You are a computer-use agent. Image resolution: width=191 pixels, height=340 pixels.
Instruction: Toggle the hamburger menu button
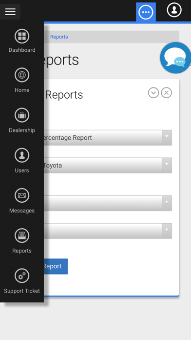point(10,12)
